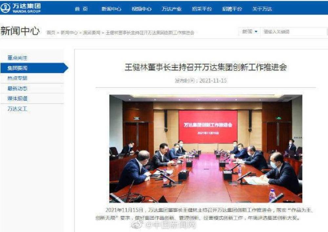Open the 新闻中心 navigation item
This screenshot has height=232, width=328.
pyautogui.click(x=111, y=9)
